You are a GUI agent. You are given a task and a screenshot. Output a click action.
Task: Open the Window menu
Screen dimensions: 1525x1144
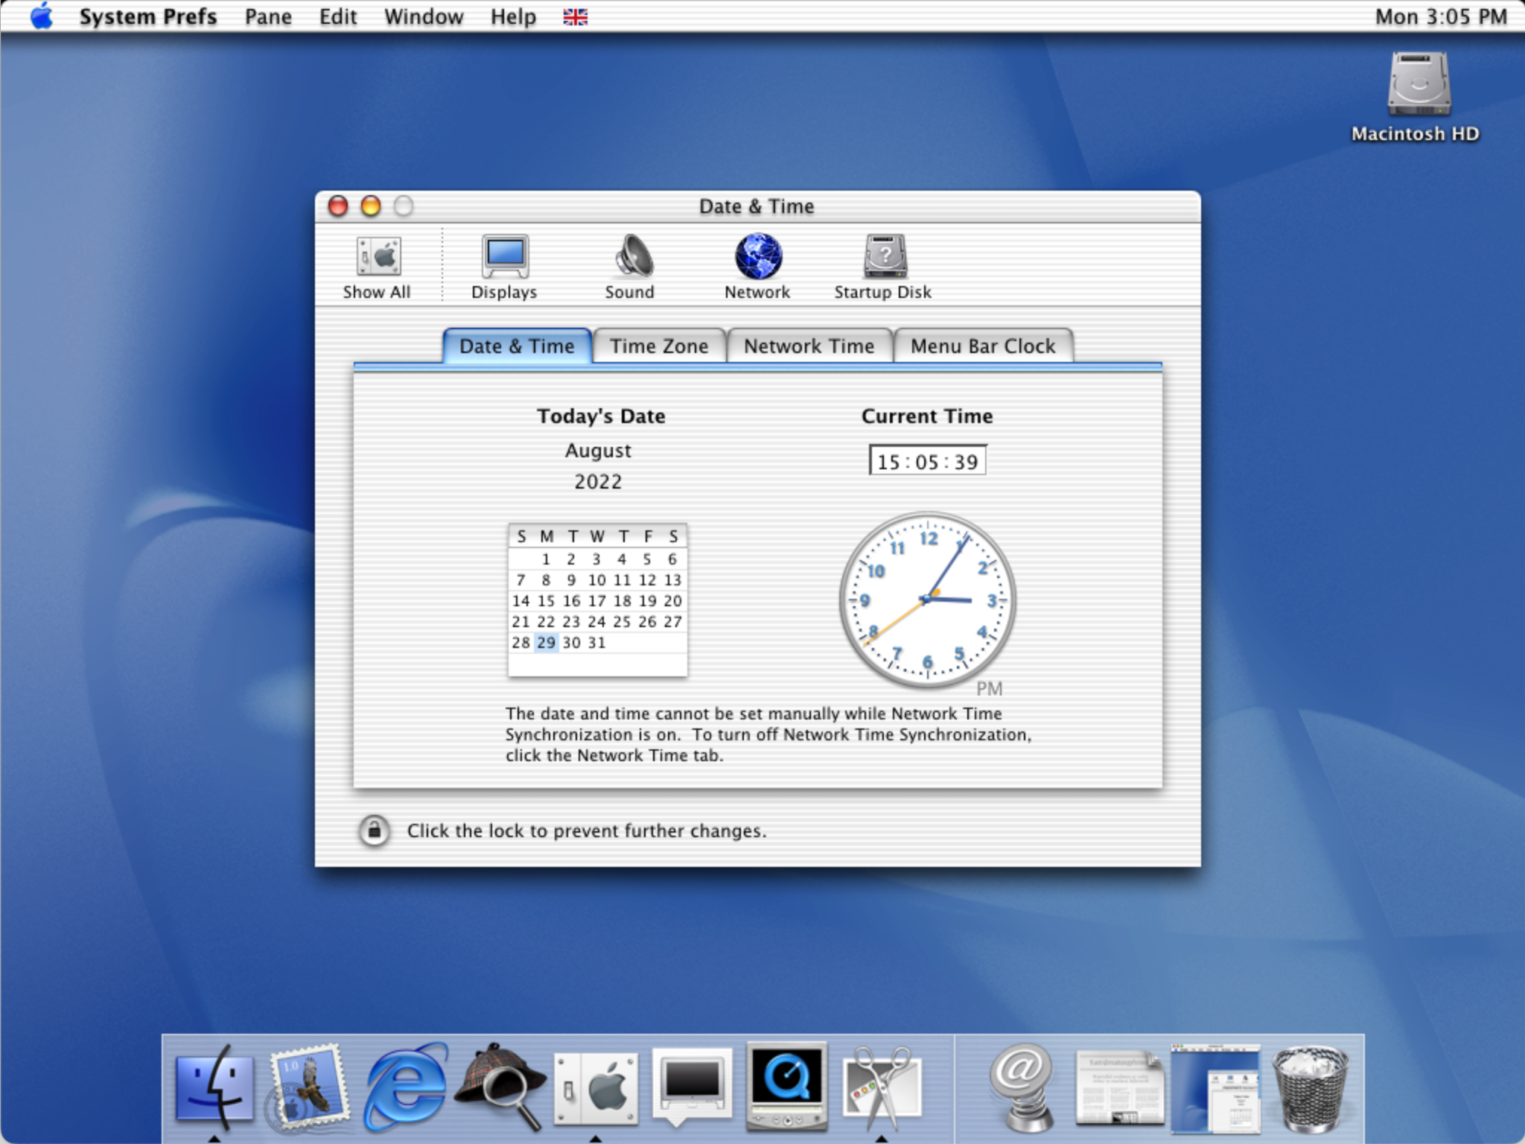pyautogui.click(x=424, y=16)
